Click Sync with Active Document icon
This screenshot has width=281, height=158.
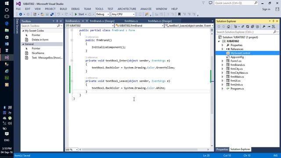[x=243, y=26]
